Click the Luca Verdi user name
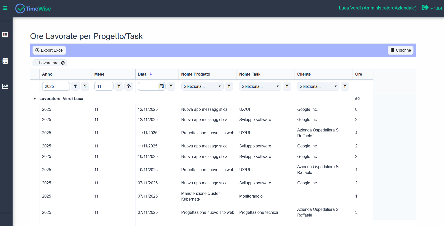444x226 pixels. pos(377,8)
